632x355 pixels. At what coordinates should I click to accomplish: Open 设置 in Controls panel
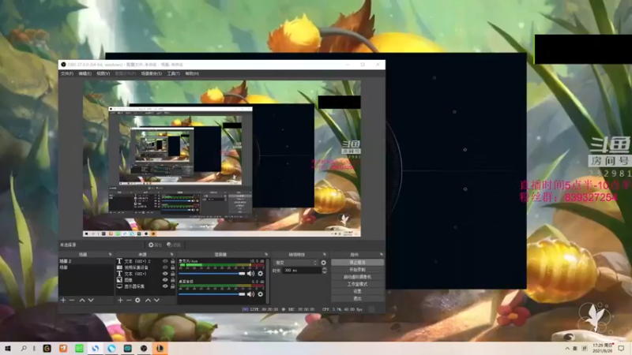357,291
